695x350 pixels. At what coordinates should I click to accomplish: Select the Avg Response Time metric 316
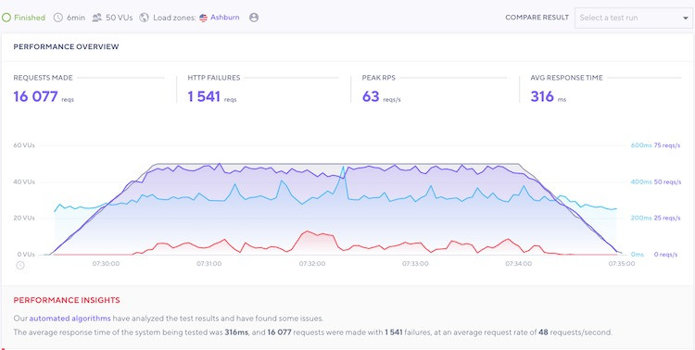(x=542, y=96)
